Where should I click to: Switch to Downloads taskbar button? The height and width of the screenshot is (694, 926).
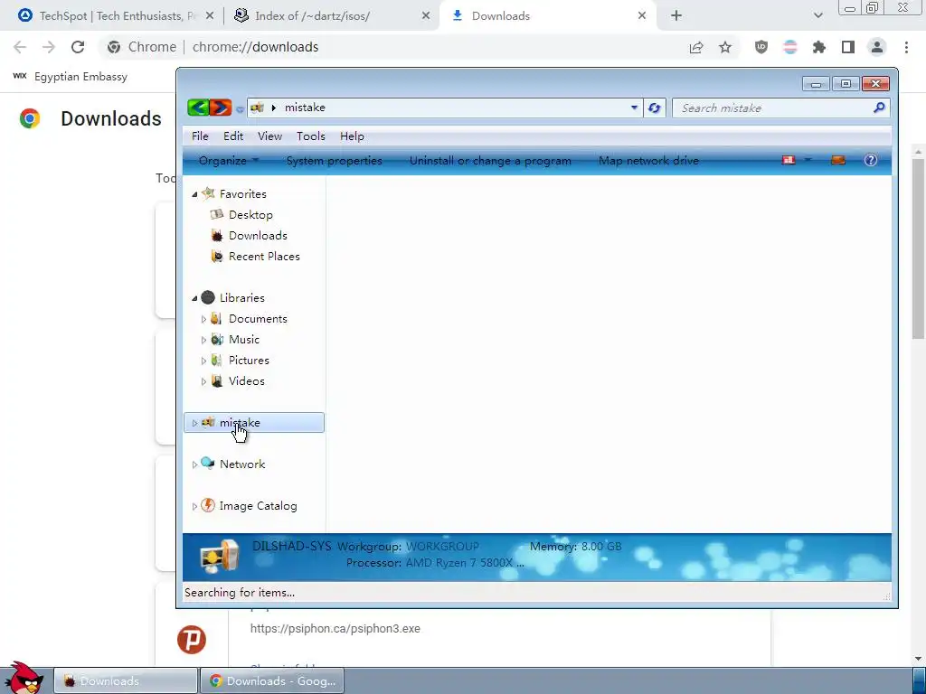pos(126,681)
